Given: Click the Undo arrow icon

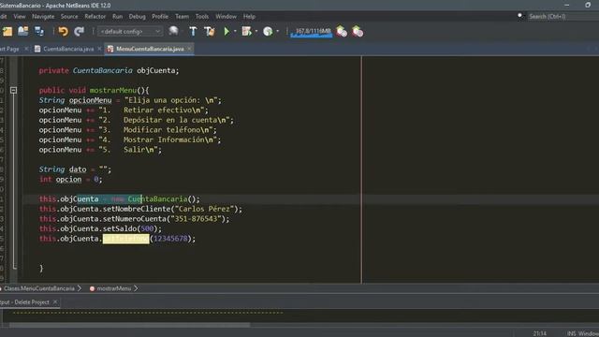Looking at the screenshot, I should pos(63,31).
